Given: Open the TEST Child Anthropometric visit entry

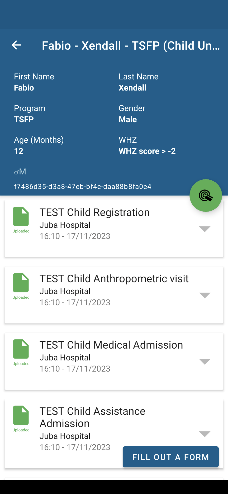Looking at the screenshot, I should point(114,279).
